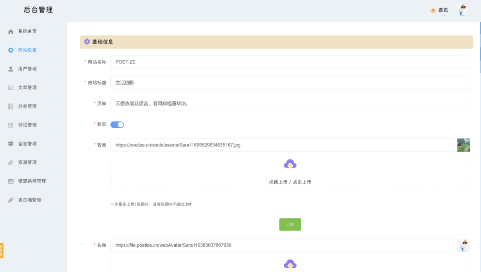481x272 pixels.
Task: Click the home icon beside 系统首页
Action: click(x=11, y=31)
